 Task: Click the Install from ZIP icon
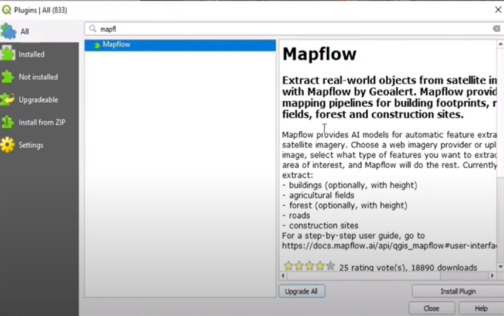tap(8, 123)
